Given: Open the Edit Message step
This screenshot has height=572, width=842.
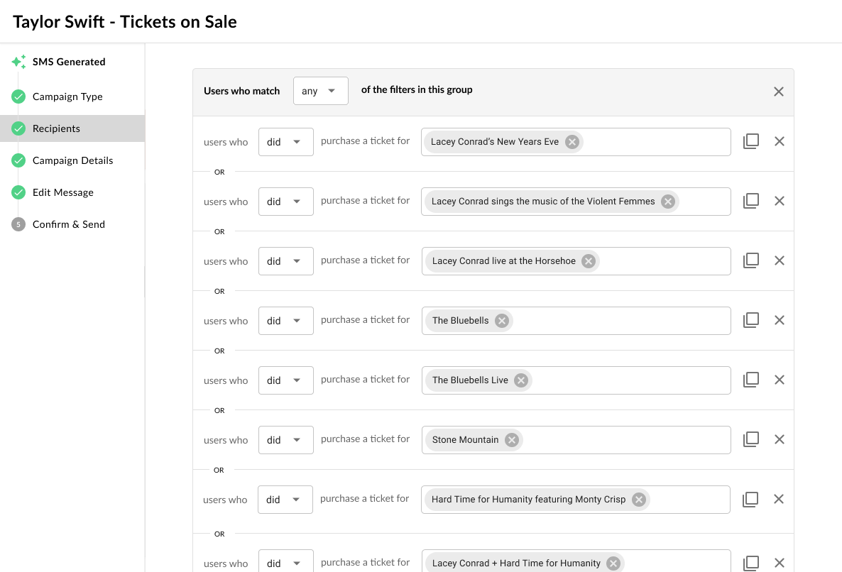Looking at the screenshot, I should tap(62, 192).
